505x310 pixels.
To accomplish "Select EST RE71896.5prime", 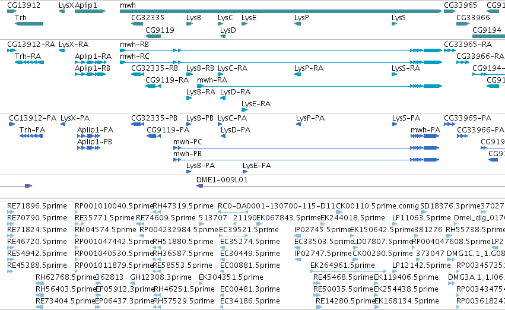I will point(11,212).
